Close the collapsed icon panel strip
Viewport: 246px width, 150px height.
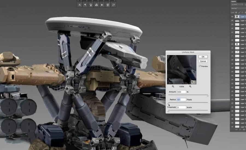pyautogui.click(x=78, y=1)
